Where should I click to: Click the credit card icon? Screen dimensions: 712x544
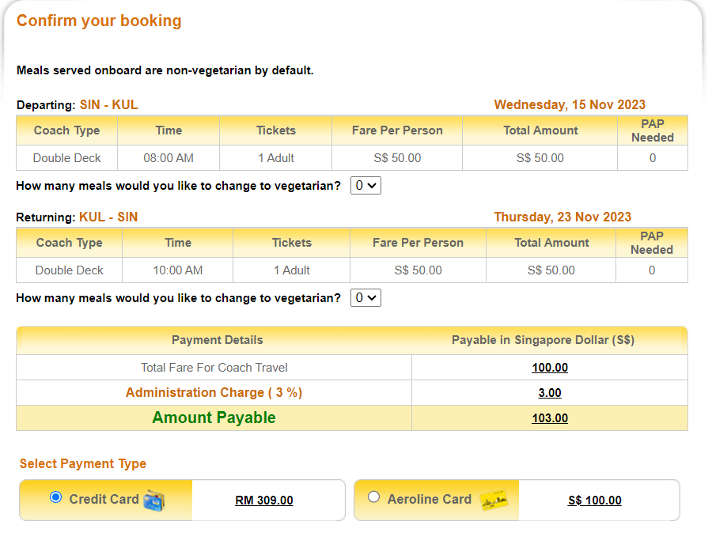point(155,500)
